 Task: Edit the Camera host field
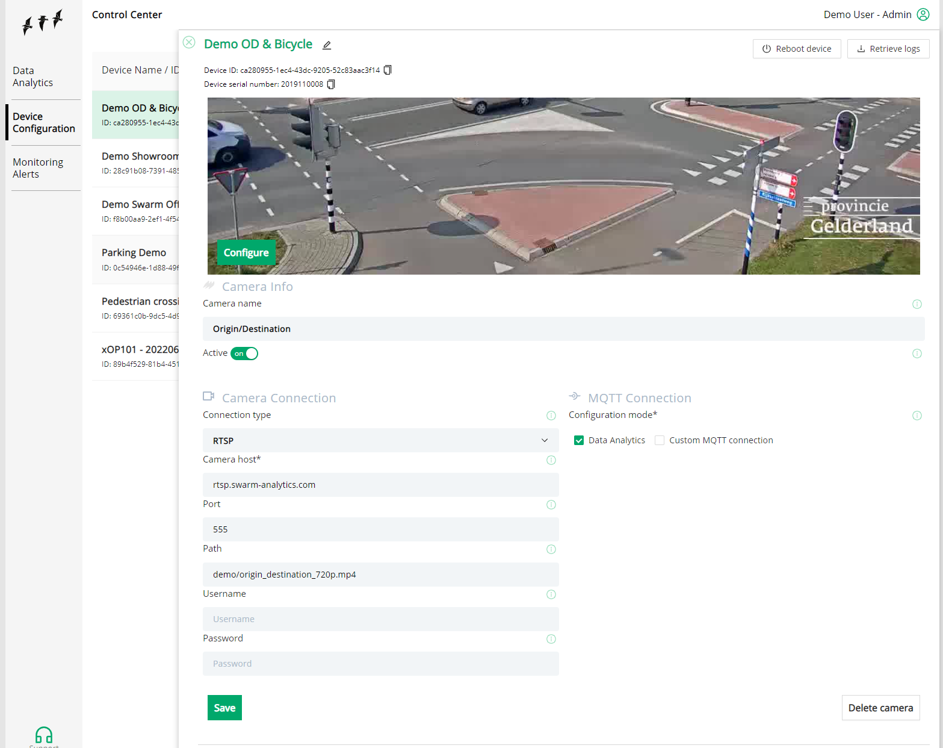click(381, 485)
